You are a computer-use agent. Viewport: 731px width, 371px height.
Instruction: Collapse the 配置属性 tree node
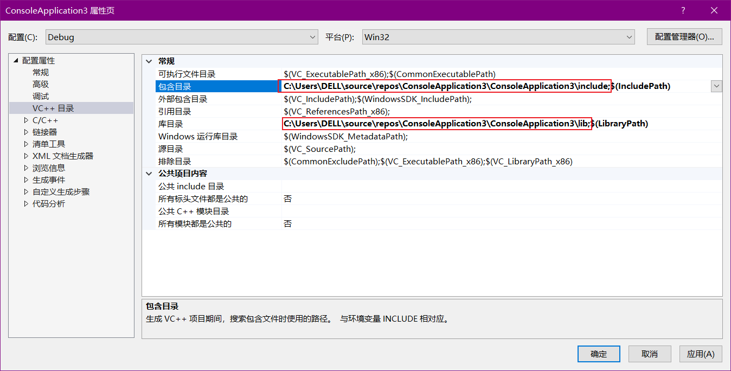(15, 60)
